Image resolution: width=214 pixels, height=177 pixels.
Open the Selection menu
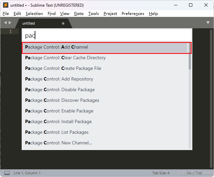[x=34, y=14]
